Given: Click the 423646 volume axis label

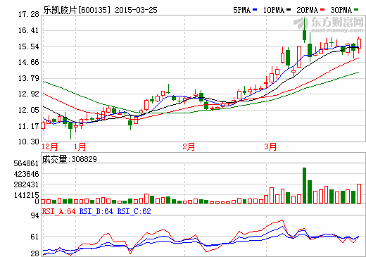Looking at the screenshot, I should 26,174.
